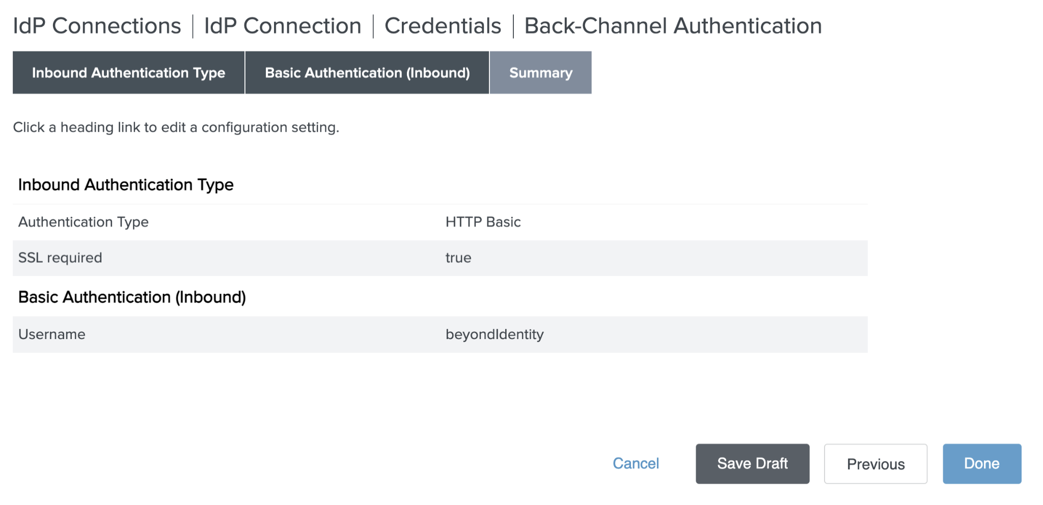Click the HTTP Basic value

[x=483, y=222]
